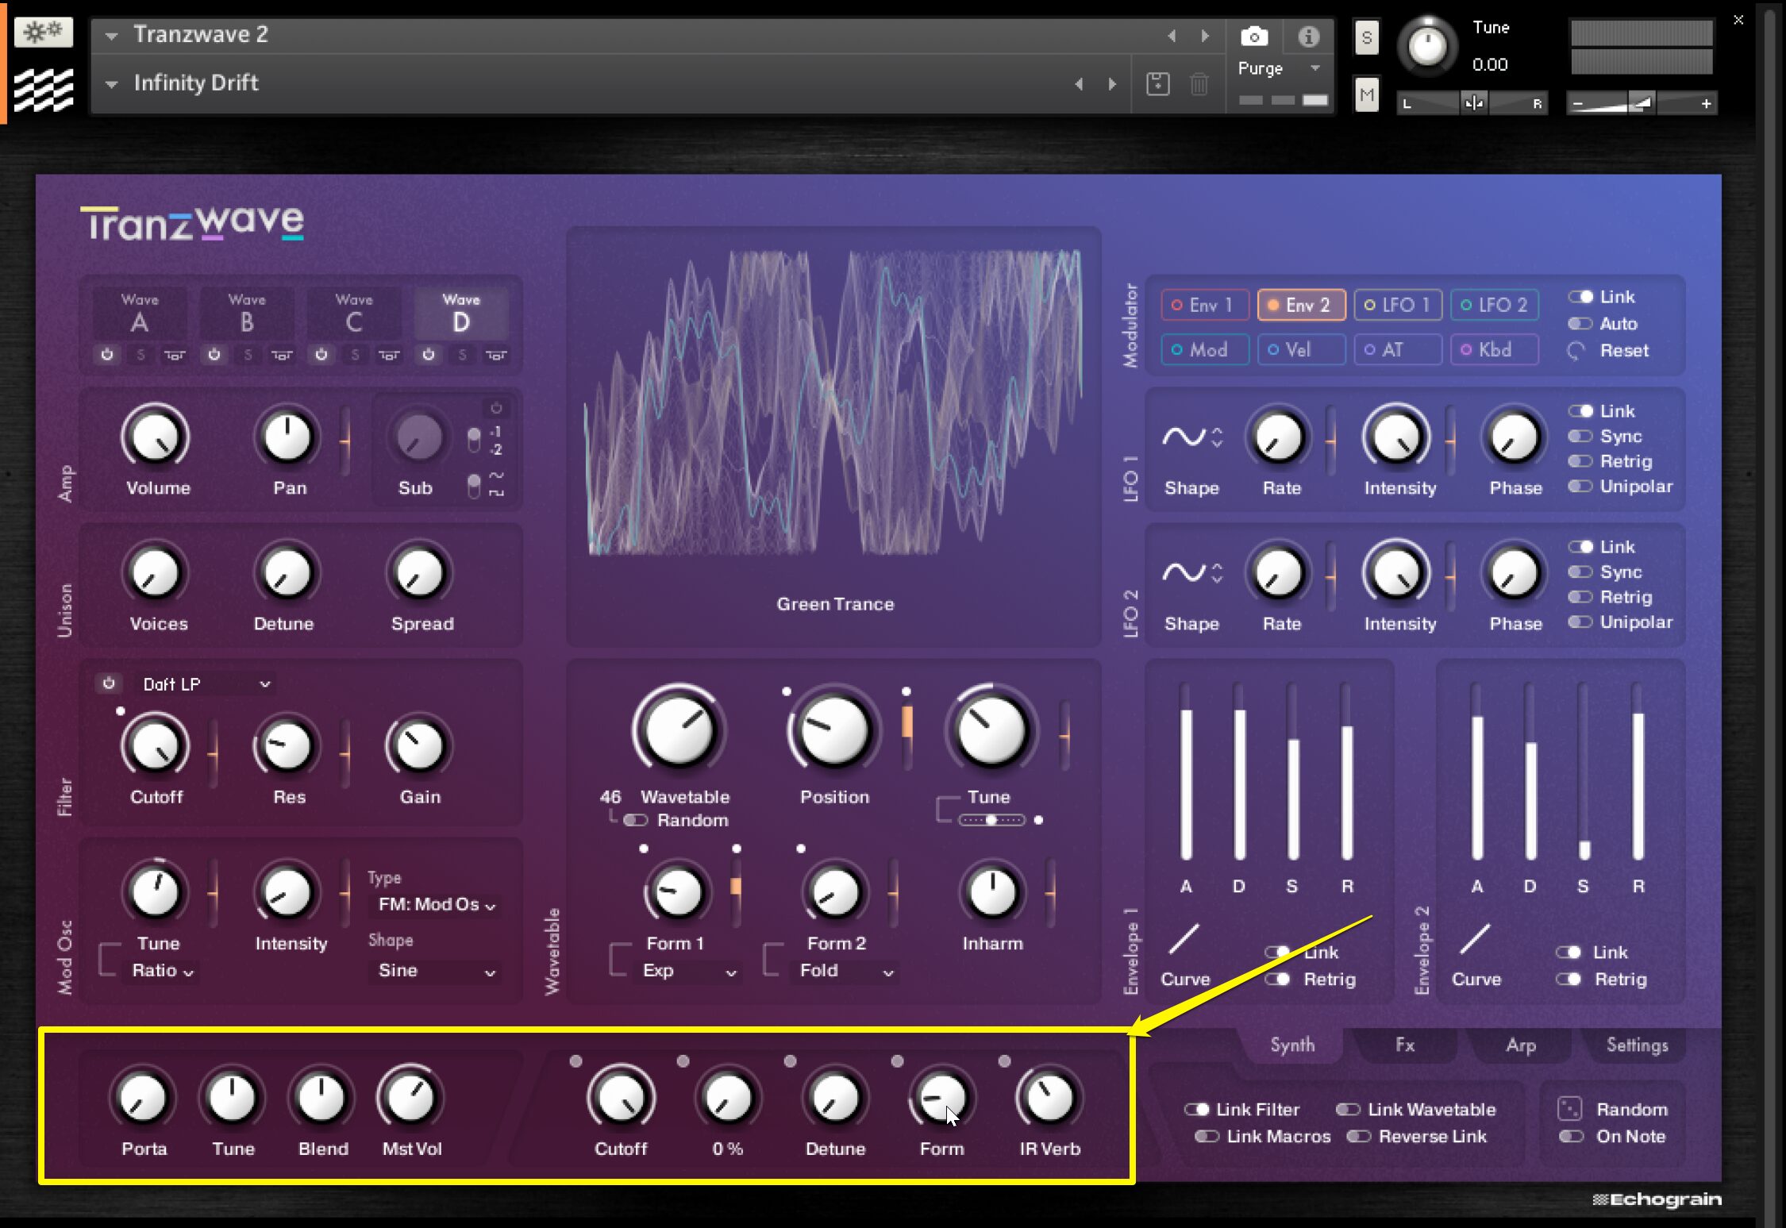Open the Purge dropdown menu
This screenshot has width=1786, height=1228.
click(1280, 69)
